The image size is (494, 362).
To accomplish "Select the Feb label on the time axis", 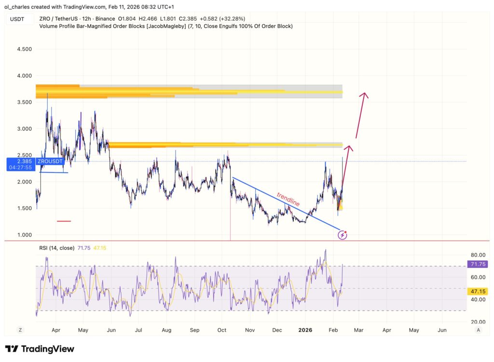I will click(x=332, y=331).
